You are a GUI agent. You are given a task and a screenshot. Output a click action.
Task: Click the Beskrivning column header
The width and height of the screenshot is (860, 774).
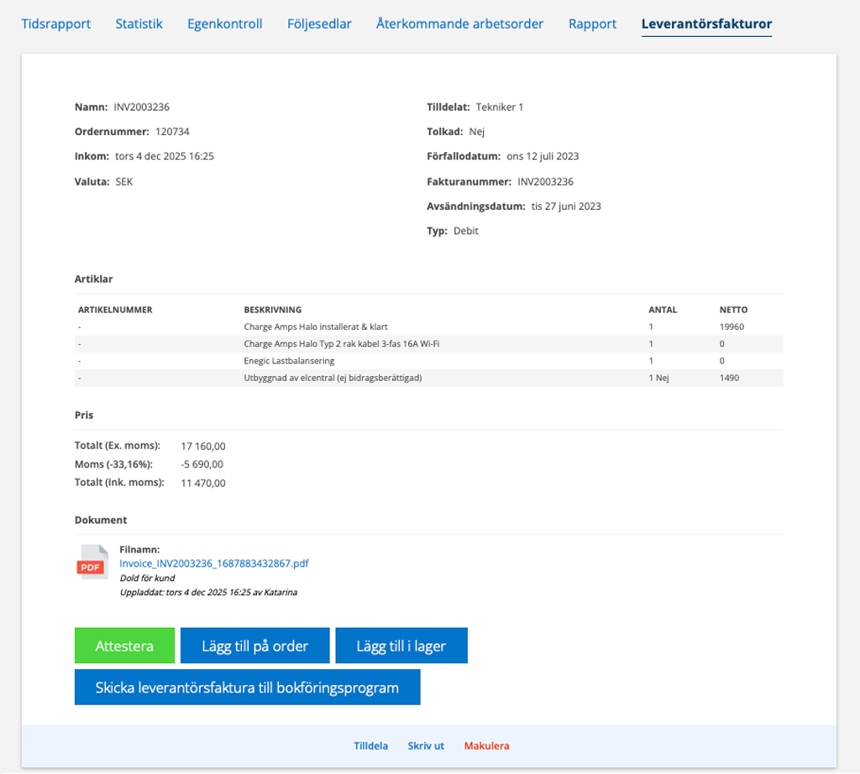point(272,310)
